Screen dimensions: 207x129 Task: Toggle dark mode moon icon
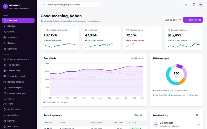186,5
